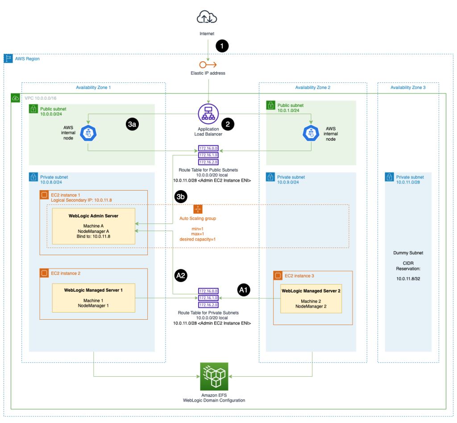Click the Internet cloud icon

[206, 17]
